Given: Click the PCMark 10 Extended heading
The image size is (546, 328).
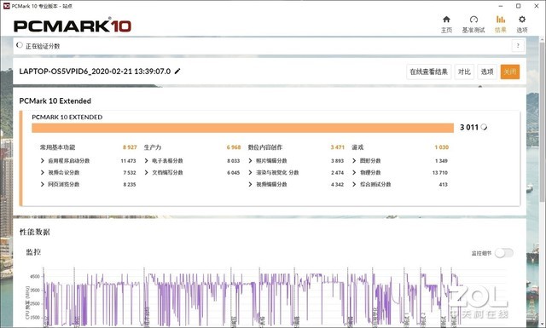Looking at the screenshot, I should 55,101.
